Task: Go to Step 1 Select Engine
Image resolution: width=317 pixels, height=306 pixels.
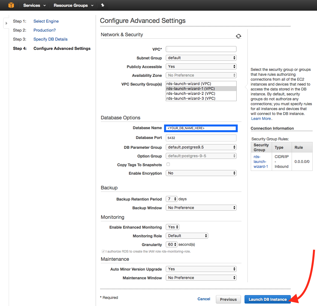Action: [x=46, y=21]
